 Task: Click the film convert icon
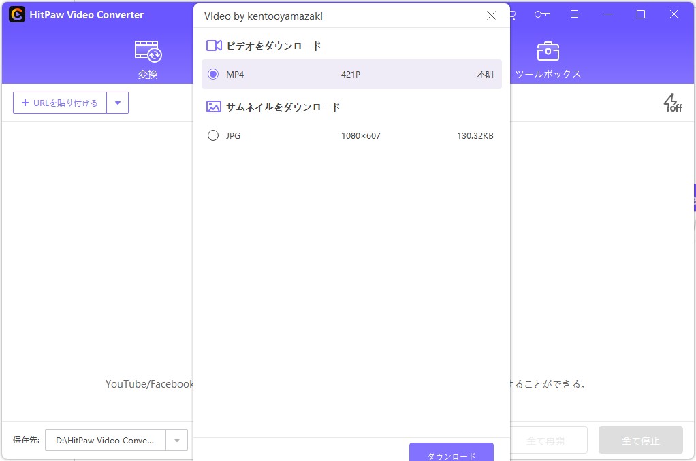pyautogui.click(x=148, y=52)
